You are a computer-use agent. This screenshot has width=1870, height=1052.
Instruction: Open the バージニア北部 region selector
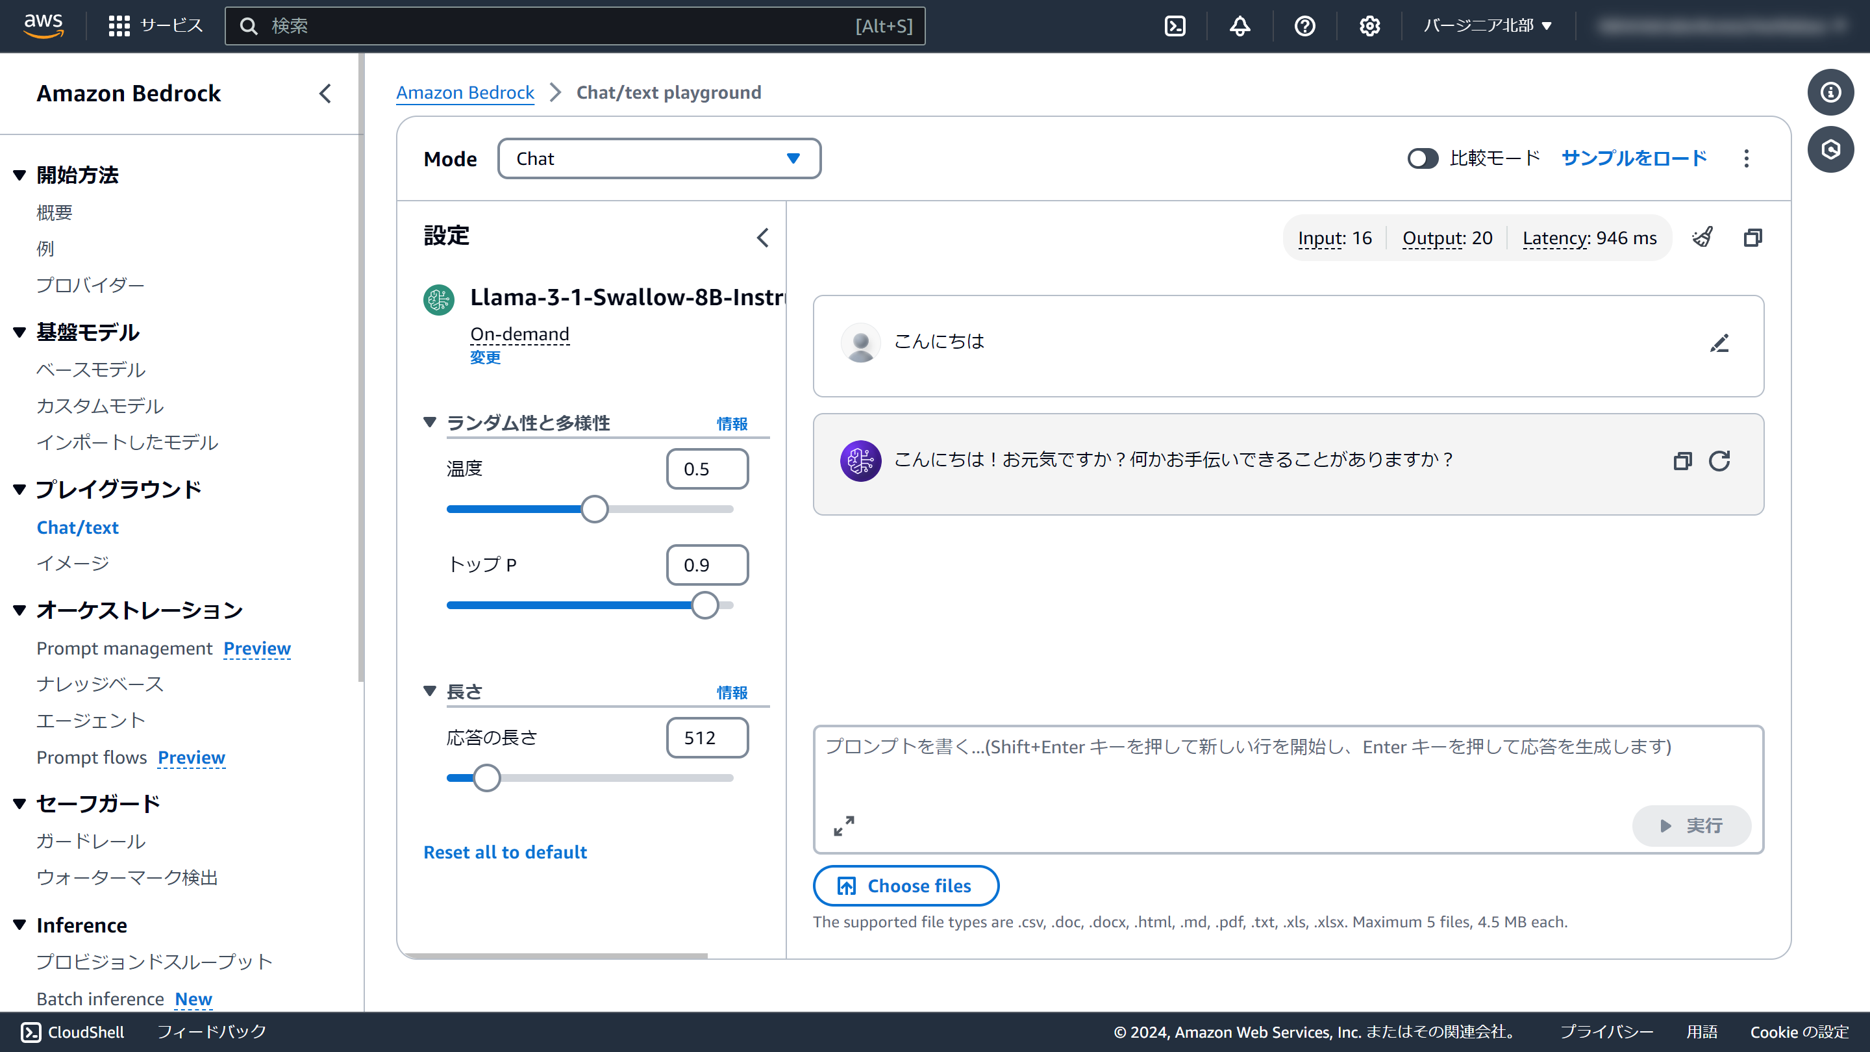click(1487, 26)
